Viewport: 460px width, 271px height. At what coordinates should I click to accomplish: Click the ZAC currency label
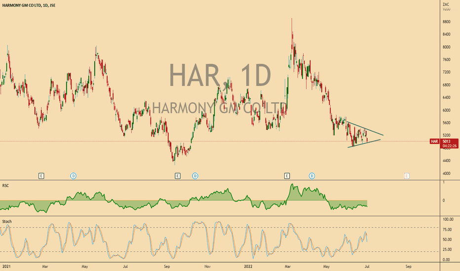[446, 4]
